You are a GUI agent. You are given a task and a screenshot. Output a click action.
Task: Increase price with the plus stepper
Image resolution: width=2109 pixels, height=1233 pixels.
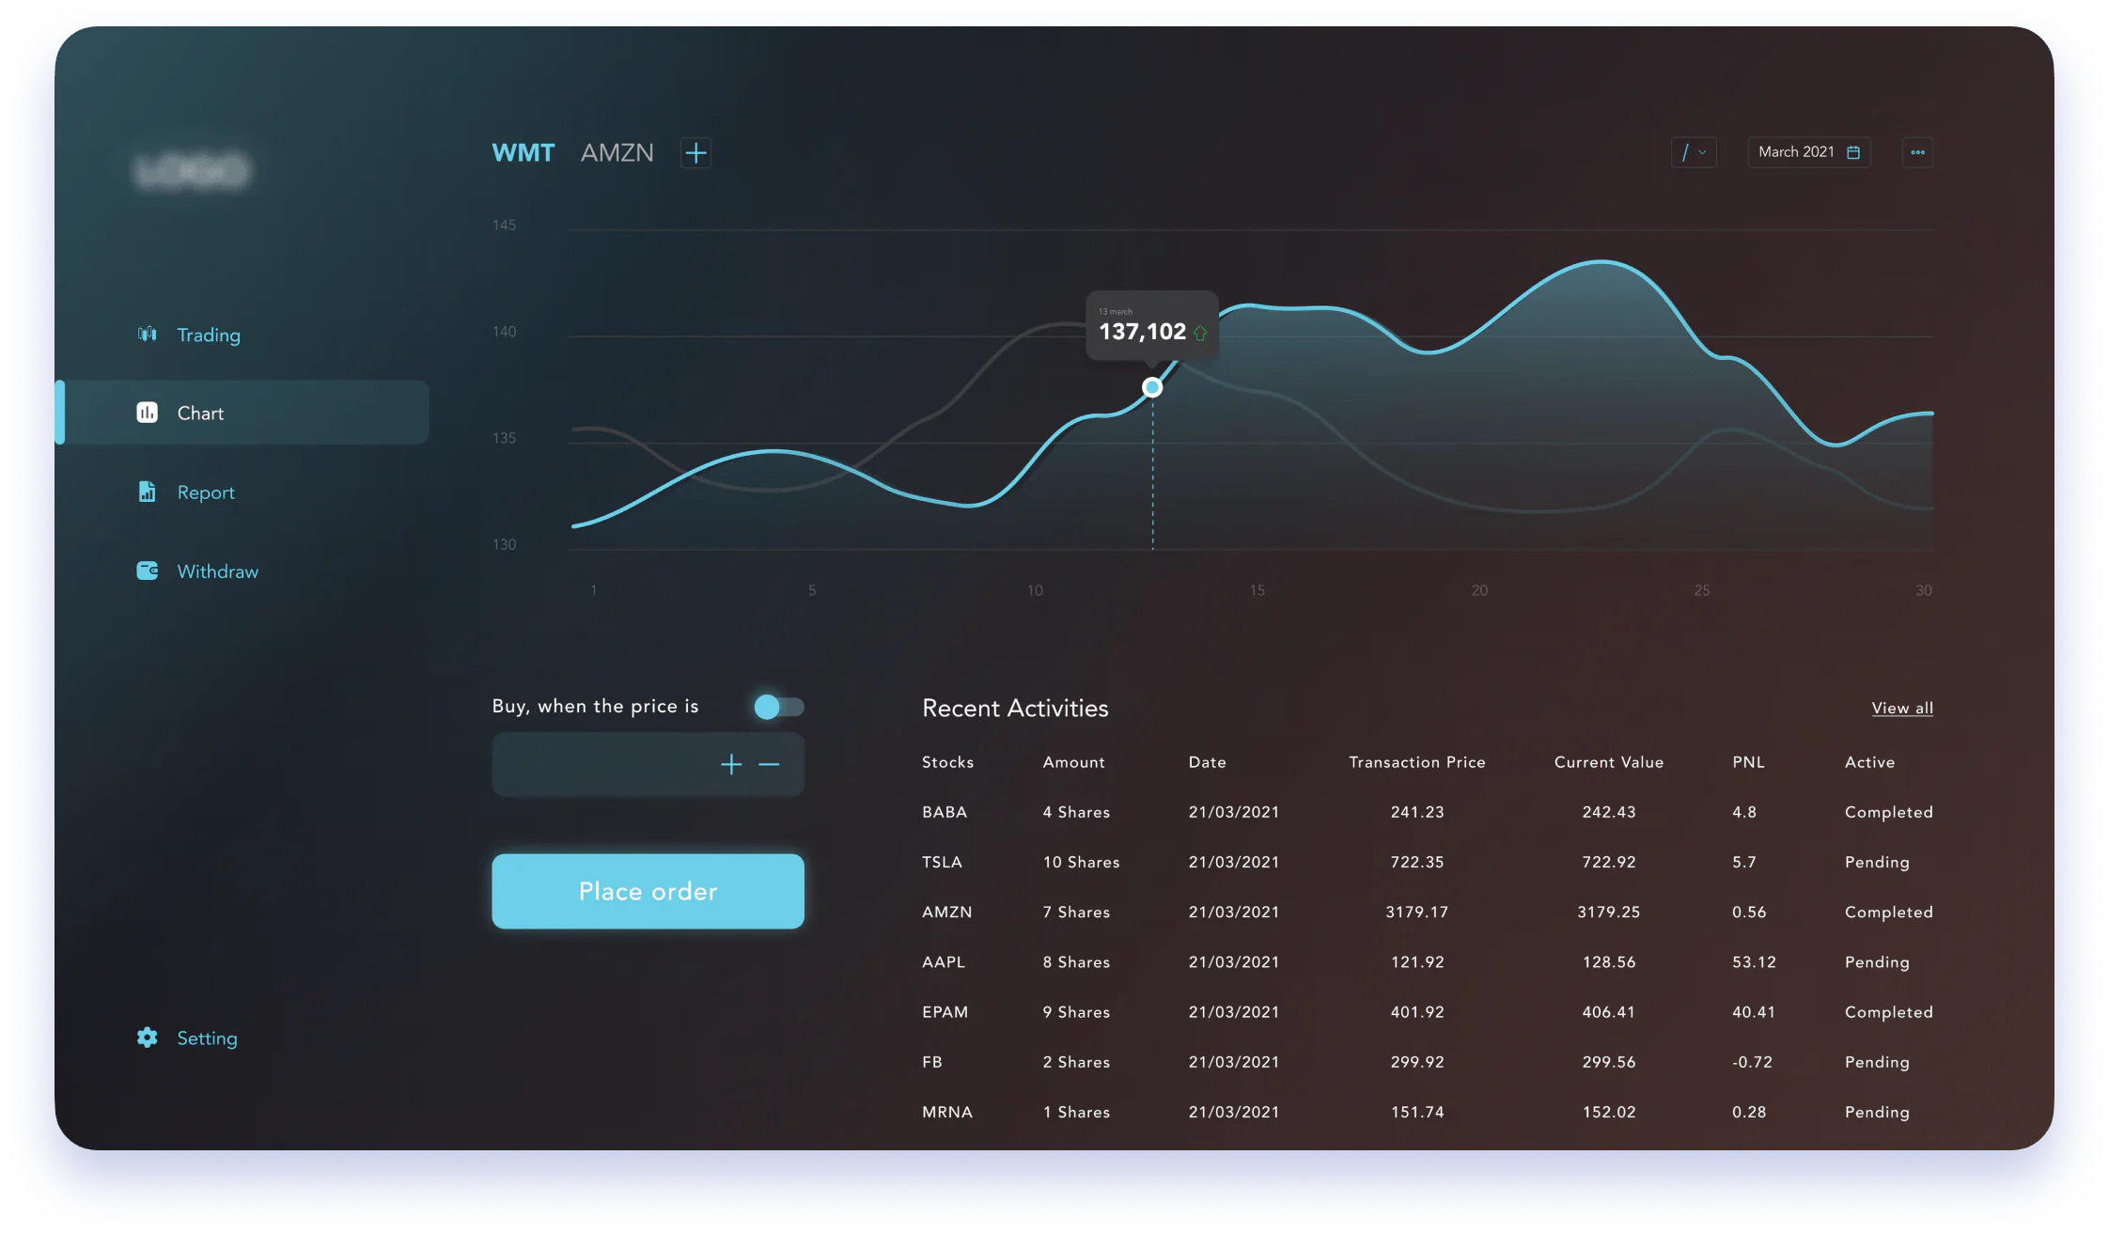(731, 764)
